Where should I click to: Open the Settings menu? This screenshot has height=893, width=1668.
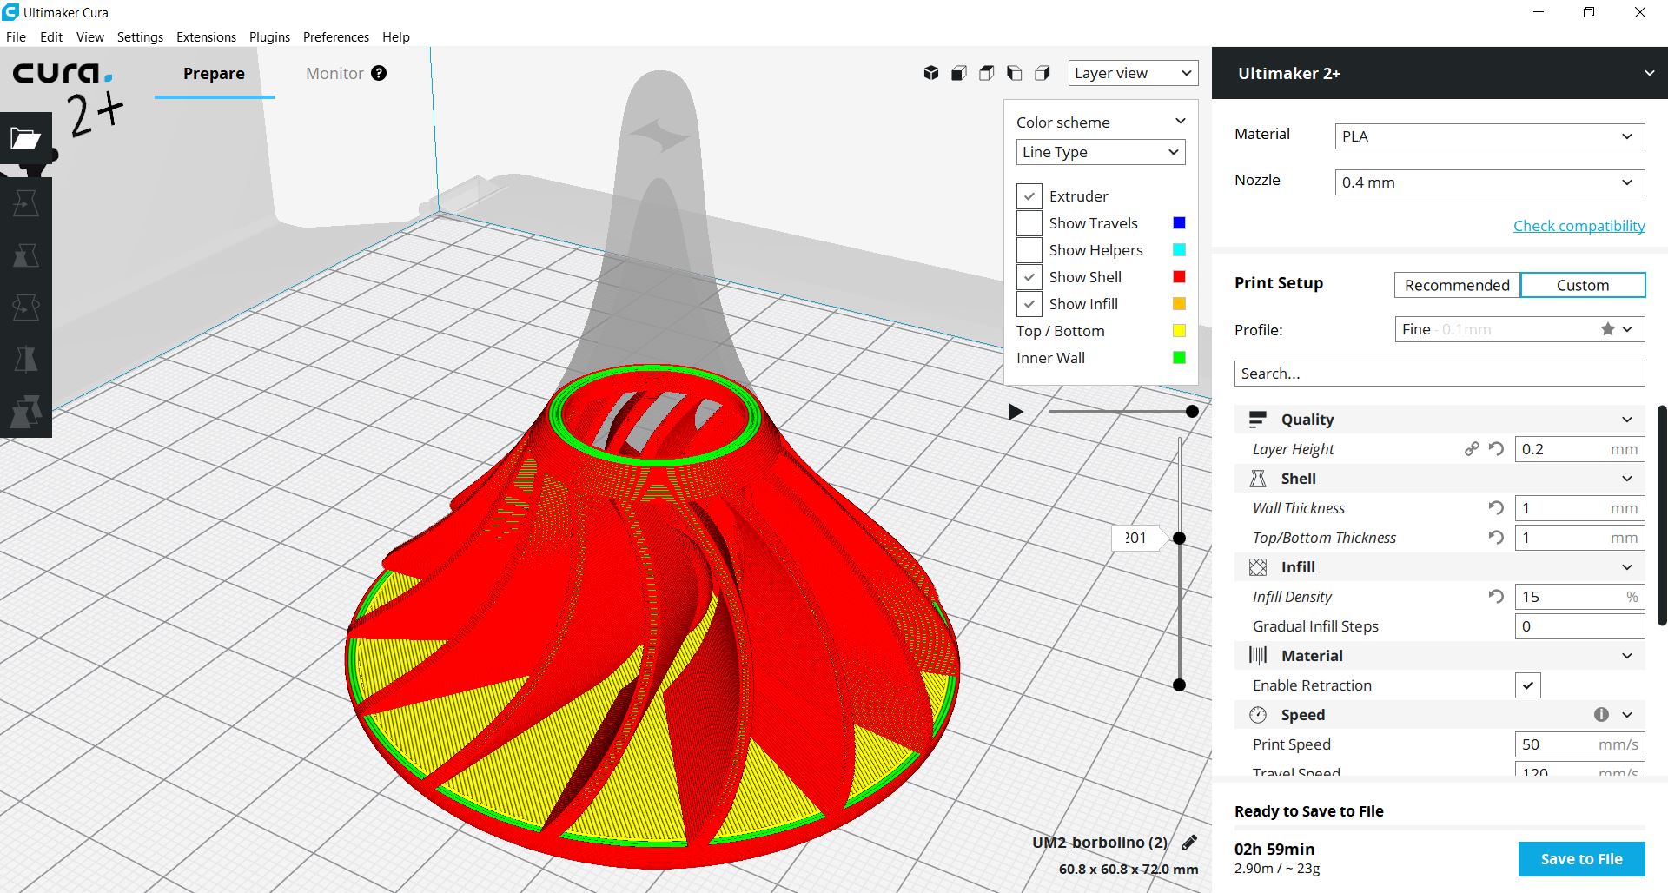(140, 37)
